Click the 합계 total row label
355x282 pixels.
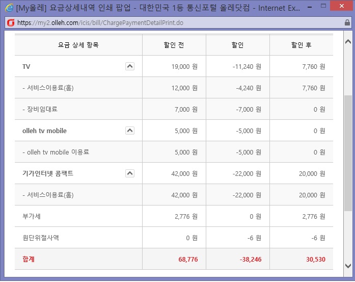pos(29,259)
